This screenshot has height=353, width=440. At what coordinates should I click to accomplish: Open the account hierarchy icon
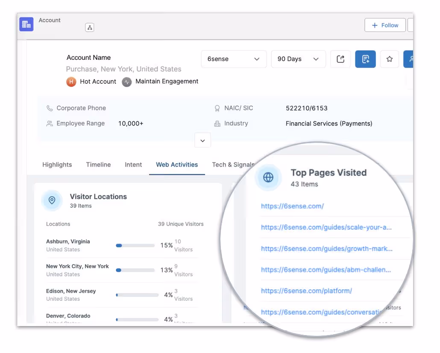(x=90, y=27)
